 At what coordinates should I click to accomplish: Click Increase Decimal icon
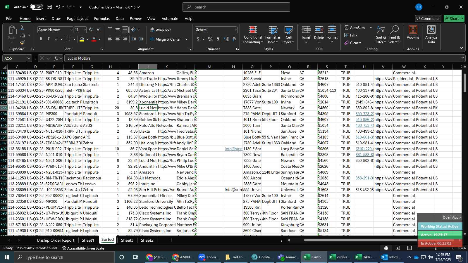[226, 39]
